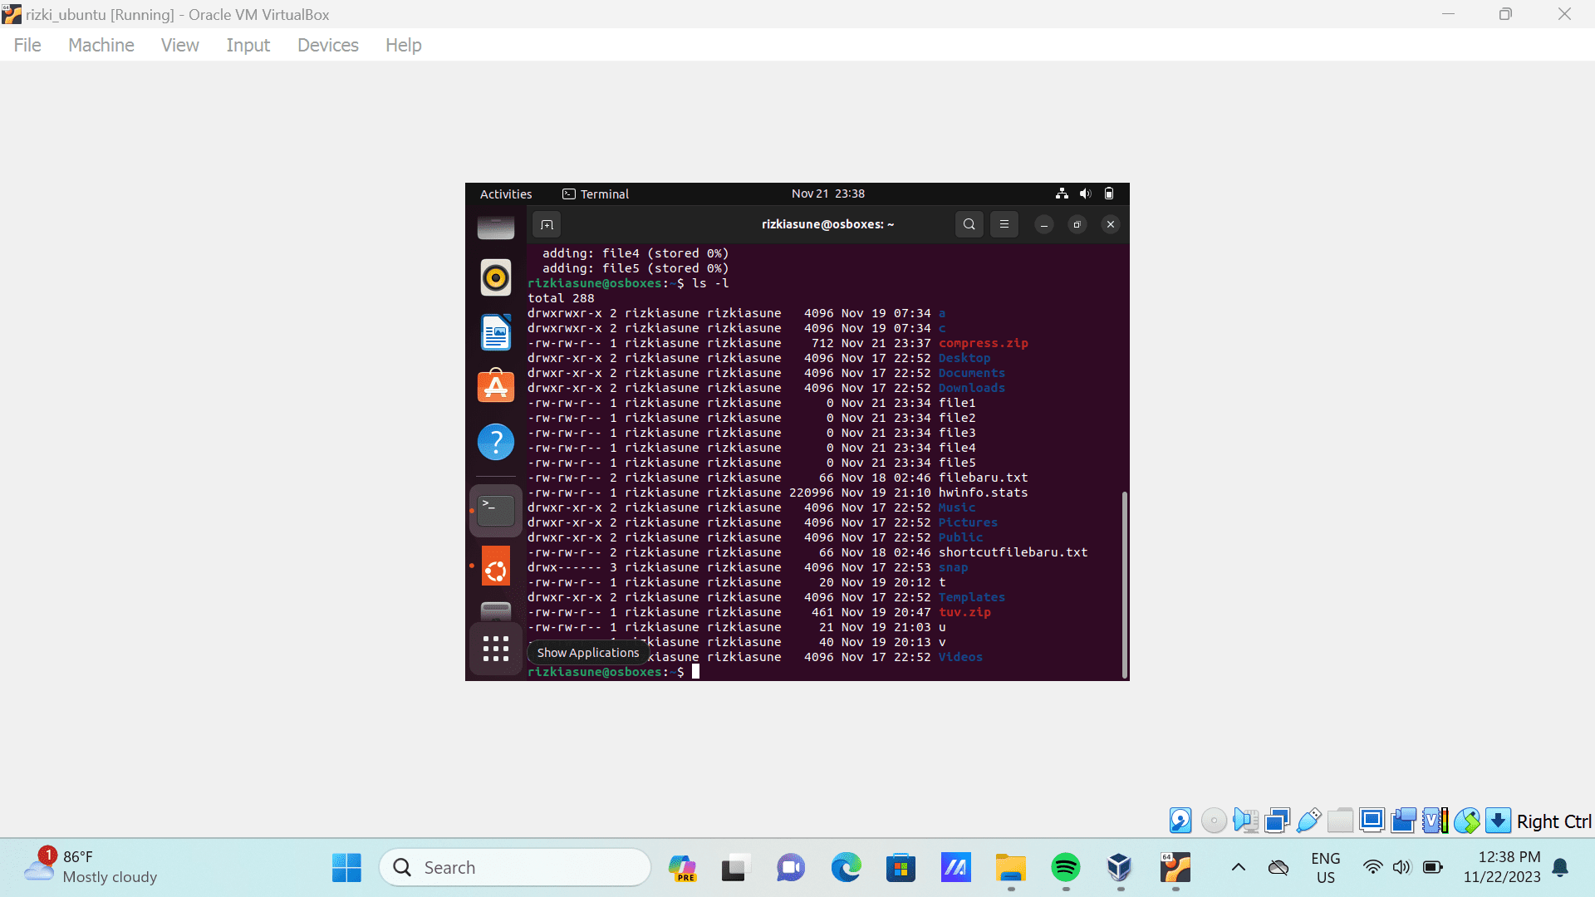Screen dimensions: 1595x897
Task: Open Microsoft Store from the taskbar
Action: (x=901, y=868)
